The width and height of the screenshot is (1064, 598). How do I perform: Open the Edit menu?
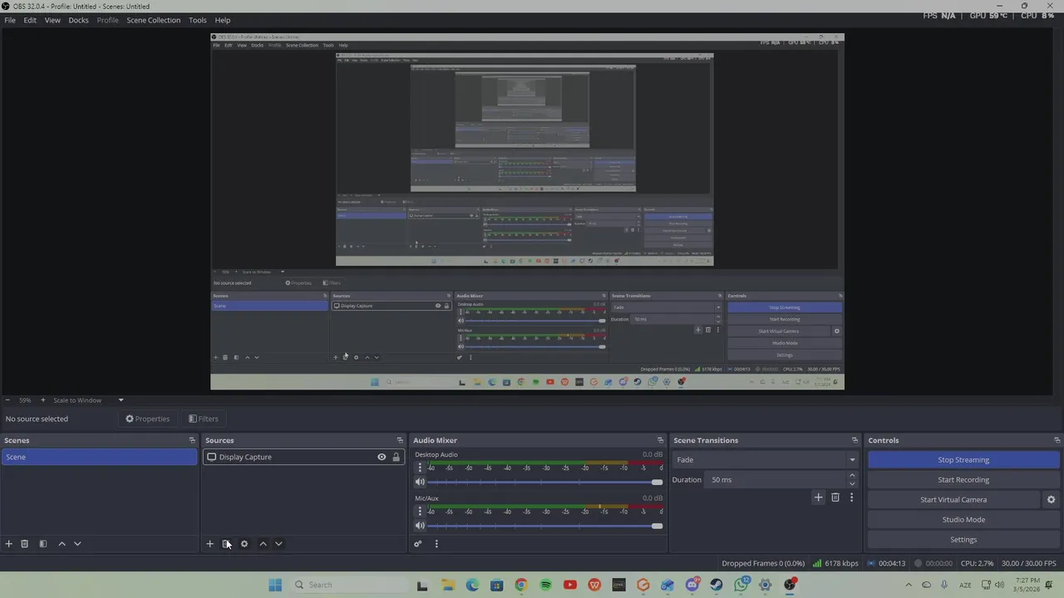[30, 20]
